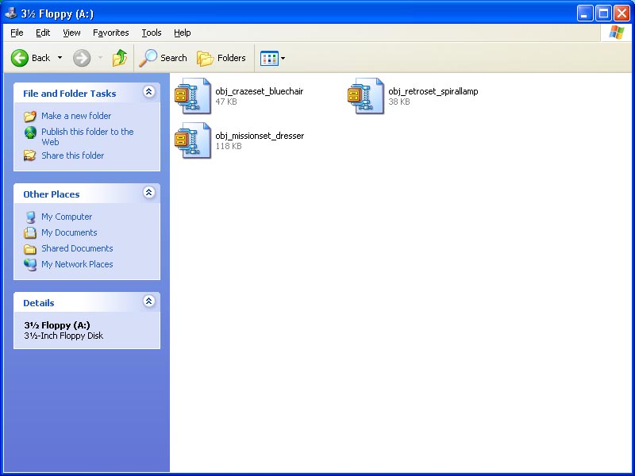Collapse the File and Folder Tasks panel
Viewport: 635px width, 476px height.
pyautogui.click(x=149, y=92)
